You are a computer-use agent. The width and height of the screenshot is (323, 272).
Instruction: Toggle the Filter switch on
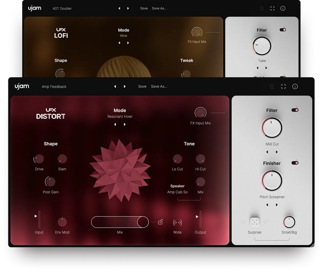[x=295, y=110]
